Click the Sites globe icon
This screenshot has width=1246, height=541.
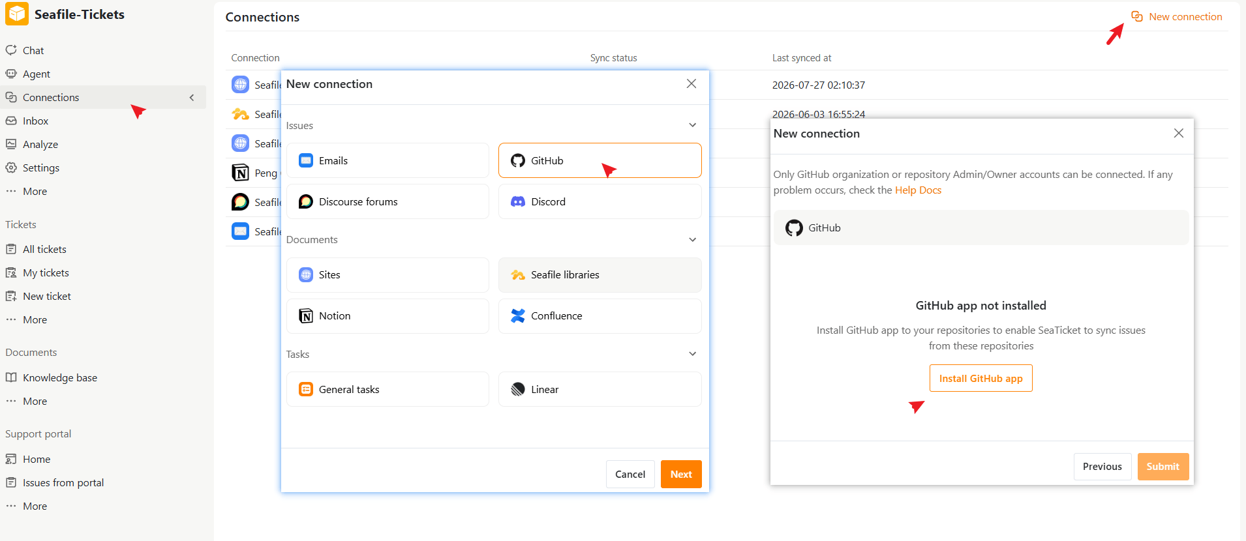click(306, 274)
